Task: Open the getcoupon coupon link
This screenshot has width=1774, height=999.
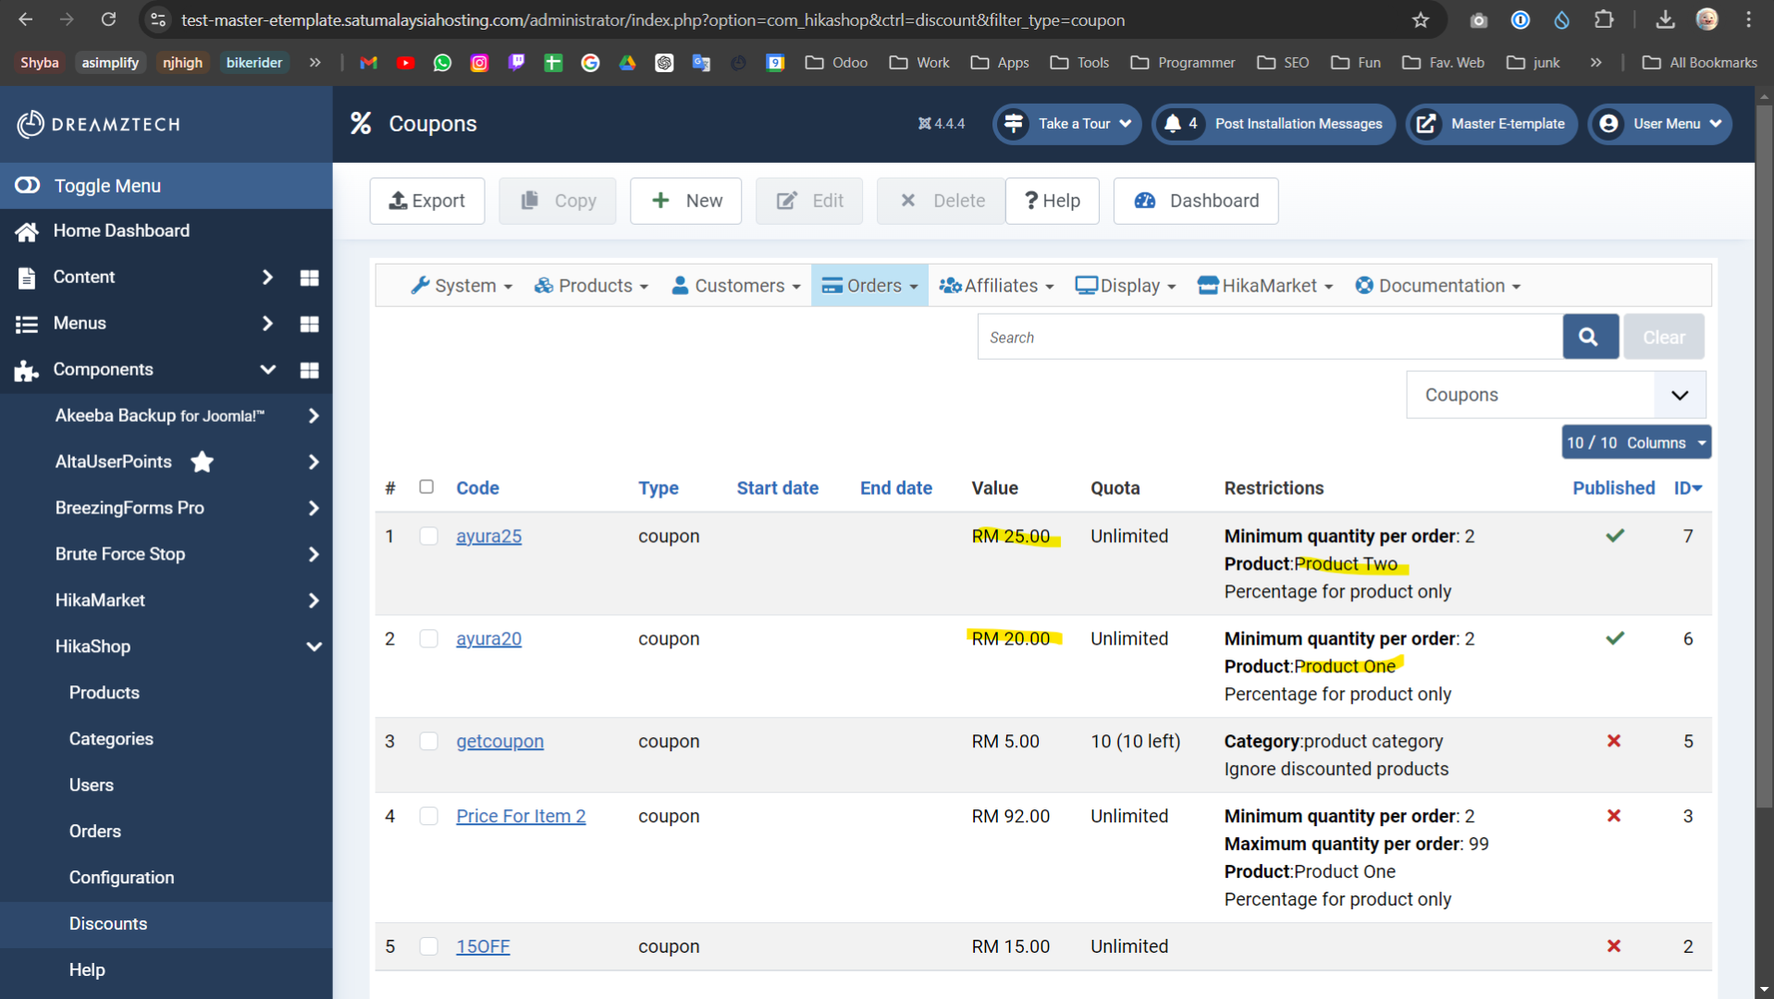Action: coord(499,742)
